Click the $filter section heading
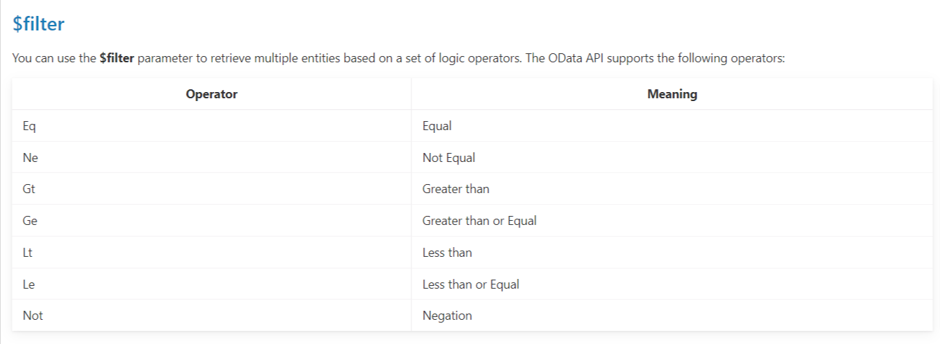This screenshot has width=940, height=344. pyautogui.click(x=39, y=24)
